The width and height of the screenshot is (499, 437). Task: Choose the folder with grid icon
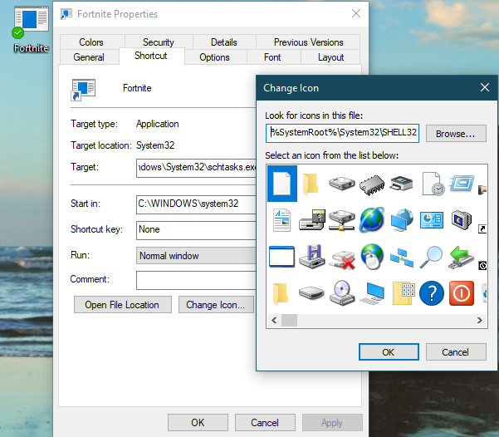[404, 293]
